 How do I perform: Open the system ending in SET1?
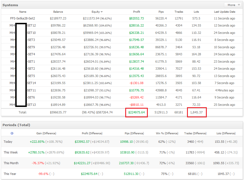[23, 62]
